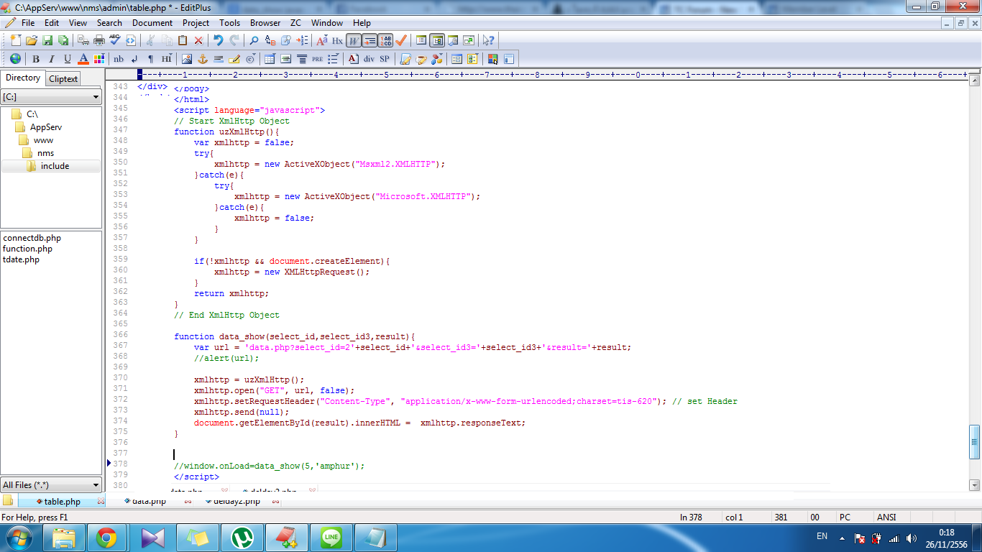Viewport: 982px width, 552px height.
Task: Select tdate.php in the file list
Action: coord(21,259)
